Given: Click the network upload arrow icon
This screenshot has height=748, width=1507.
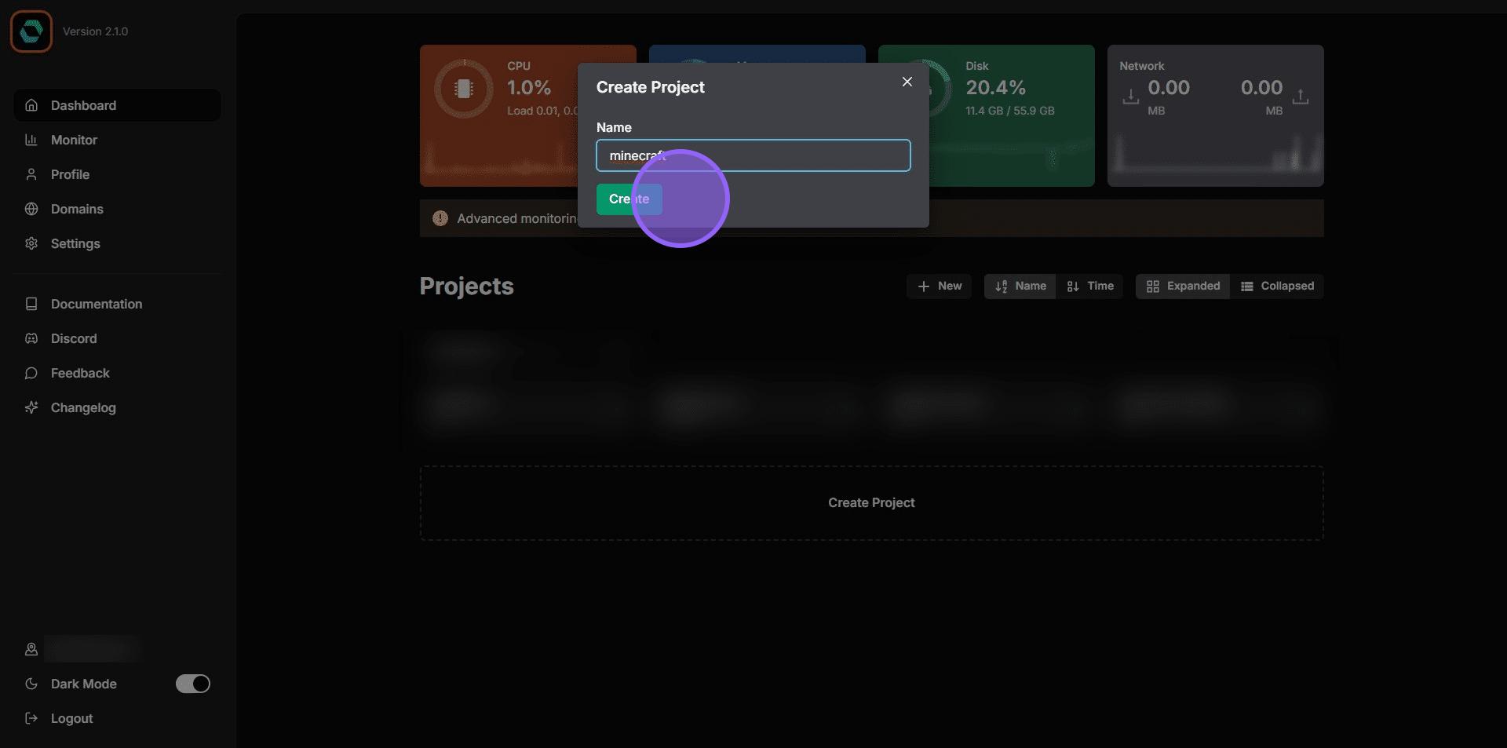Looking at the screenshot, I should point(1301,97).
